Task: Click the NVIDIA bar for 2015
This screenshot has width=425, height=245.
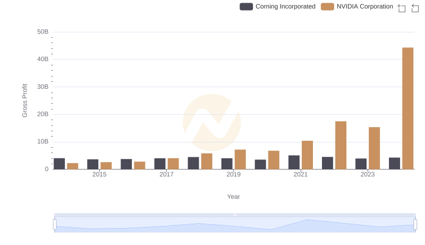Action: click(106, 166)
